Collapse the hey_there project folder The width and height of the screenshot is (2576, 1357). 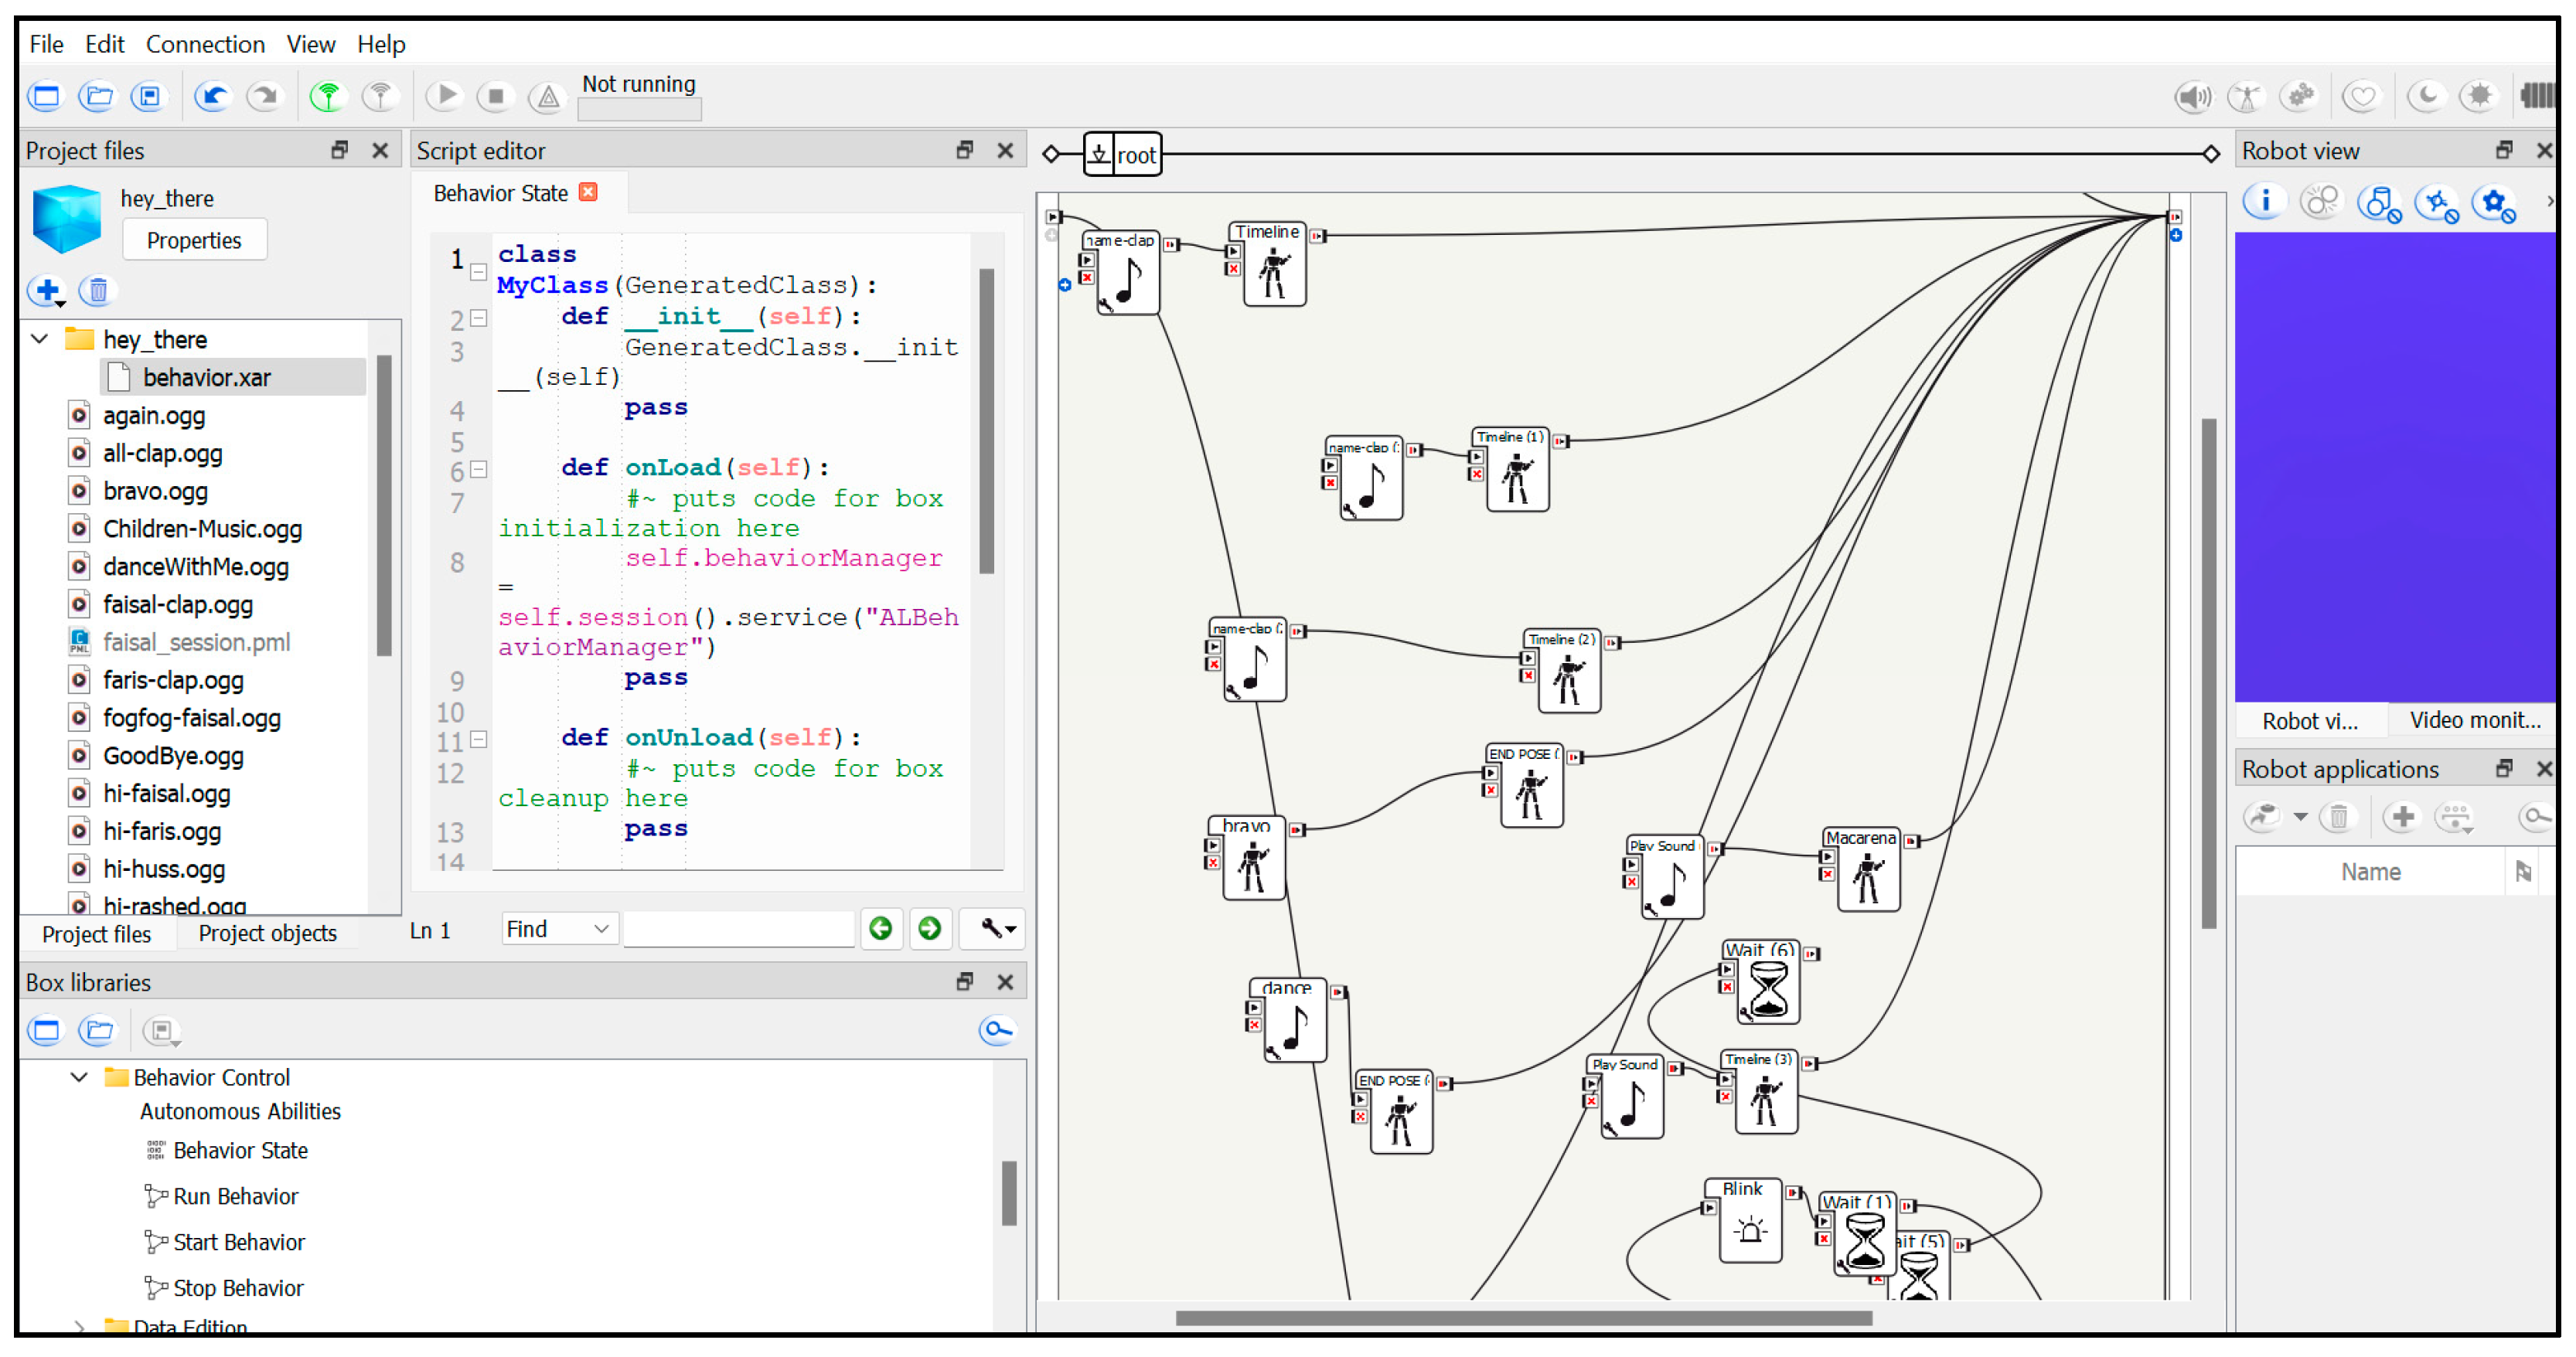40,338
